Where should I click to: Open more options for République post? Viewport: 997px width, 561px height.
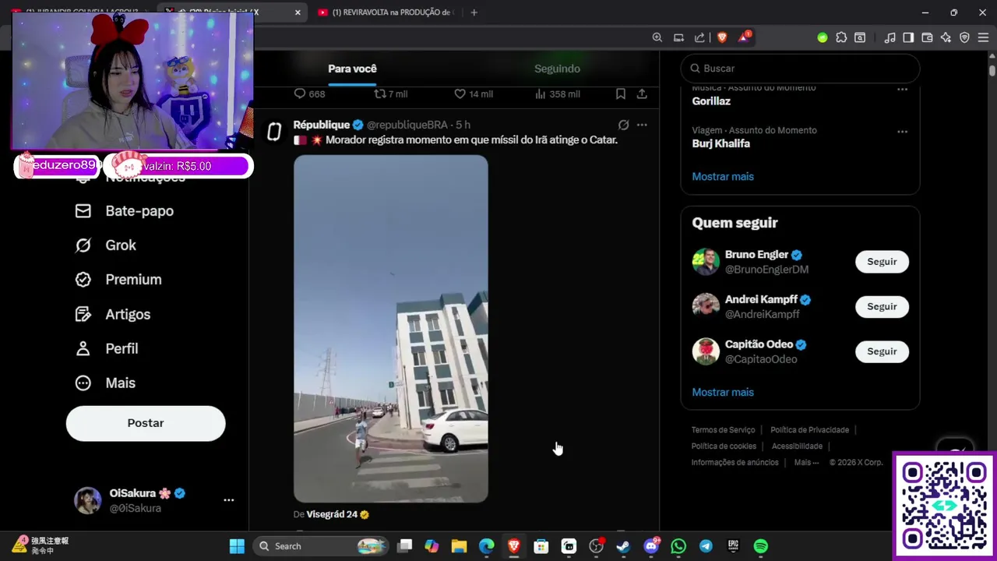[x=642, y=125]
